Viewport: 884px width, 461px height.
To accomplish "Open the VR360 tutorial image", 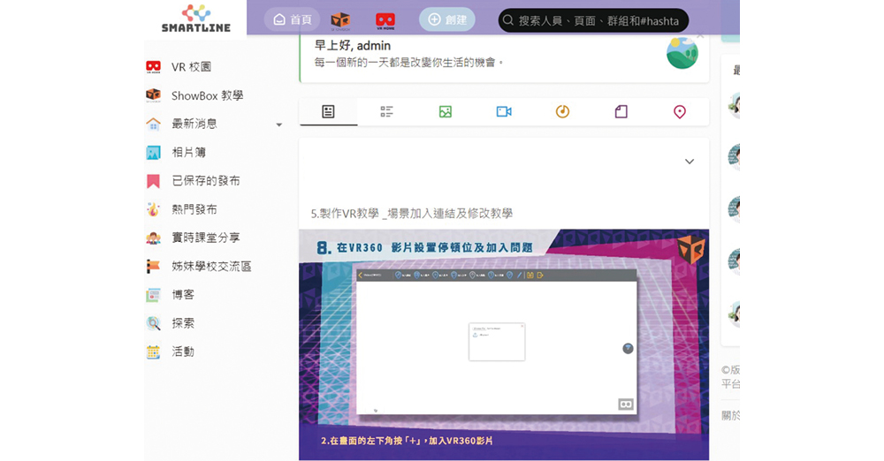I will point(504,344).
